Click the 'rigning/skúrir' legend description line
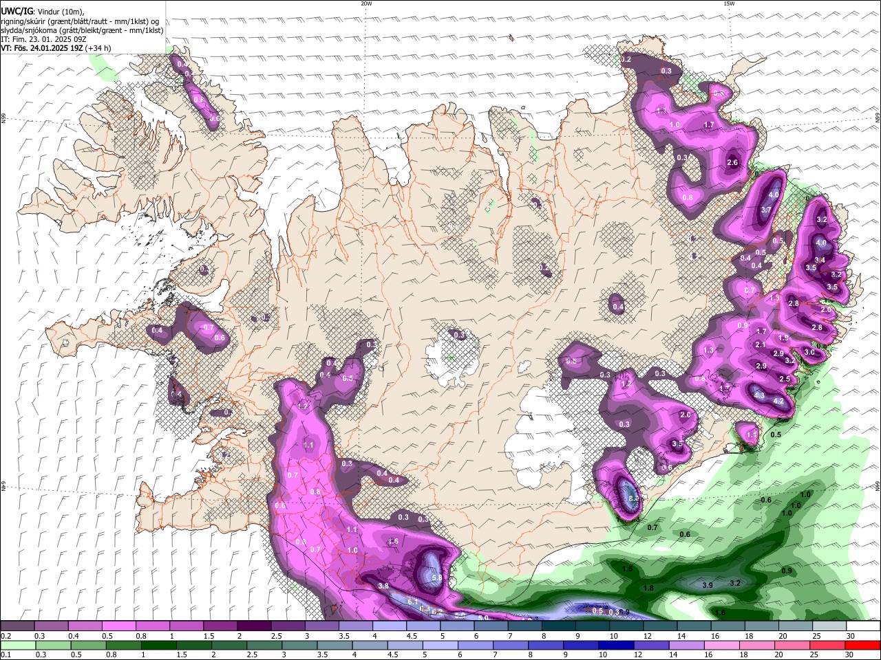 click(81, 21)
